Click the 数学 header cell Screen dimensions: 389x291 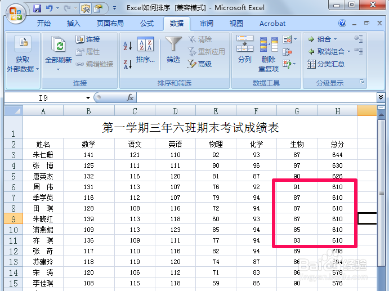pos(89,144)
